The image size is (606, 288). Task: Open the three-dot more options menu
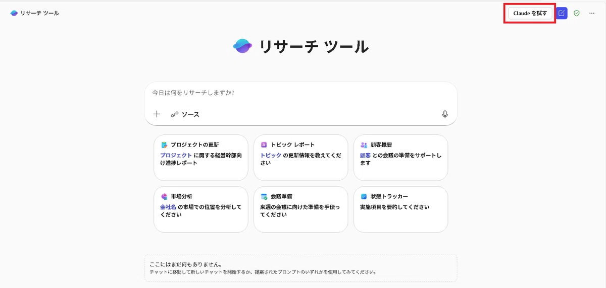coord(592,13)
